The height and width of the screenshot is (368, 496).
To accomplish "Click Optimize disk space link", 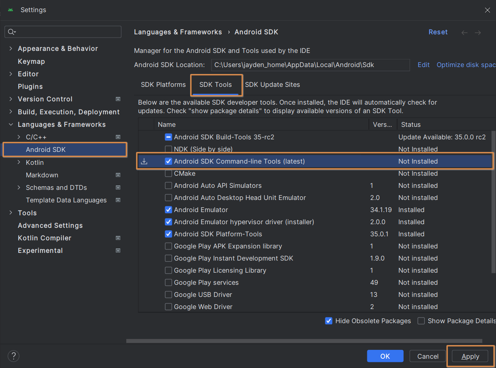I will 466,65.
